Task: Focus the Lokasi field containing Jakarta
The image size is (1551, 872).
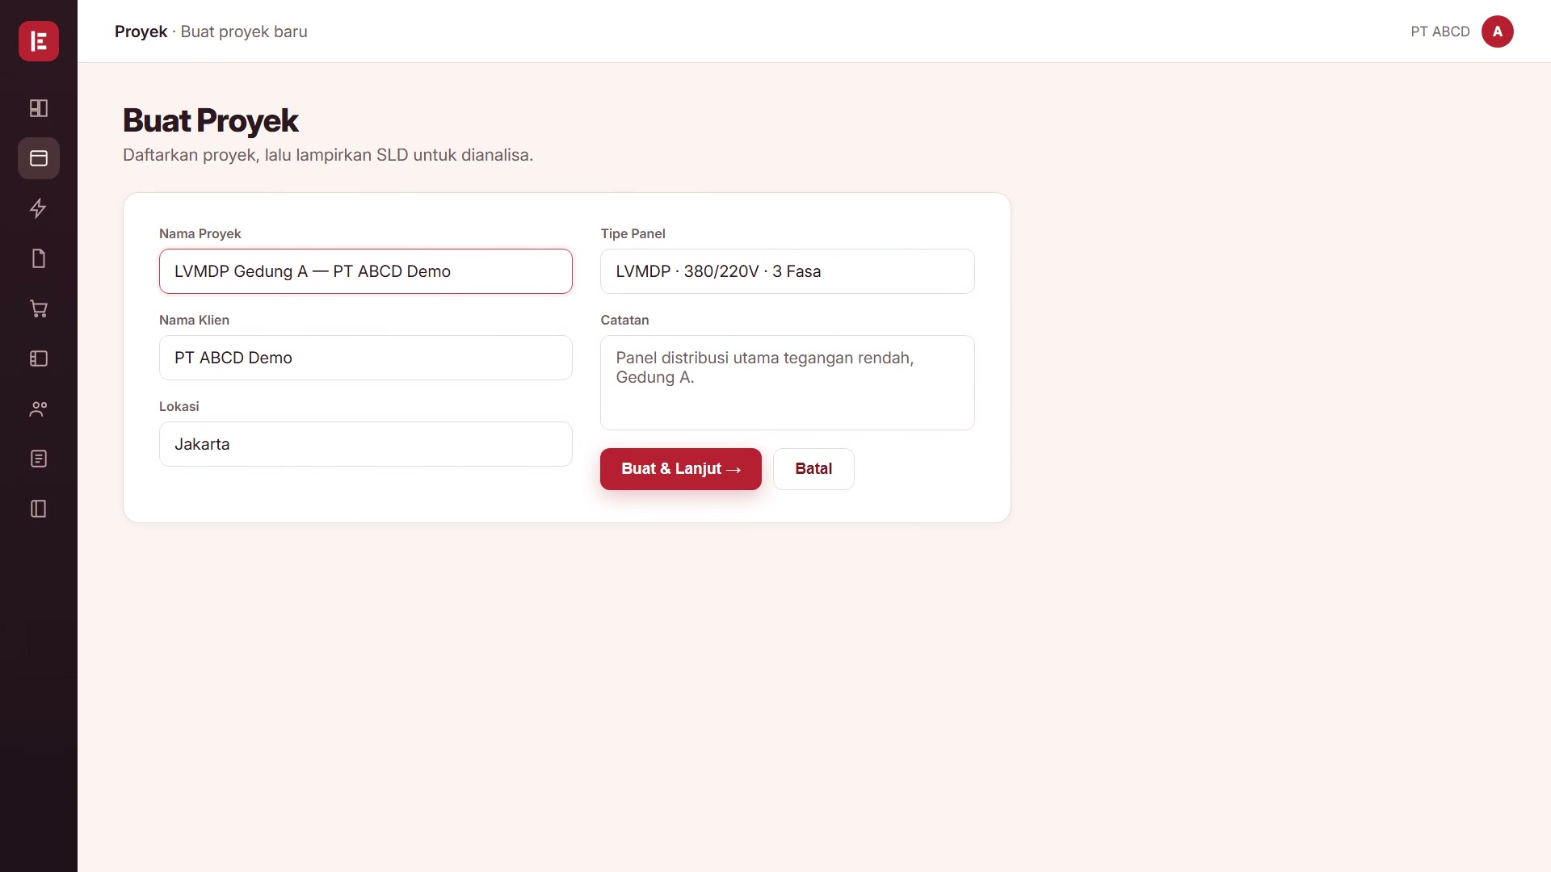Action: tap(366, 444)
